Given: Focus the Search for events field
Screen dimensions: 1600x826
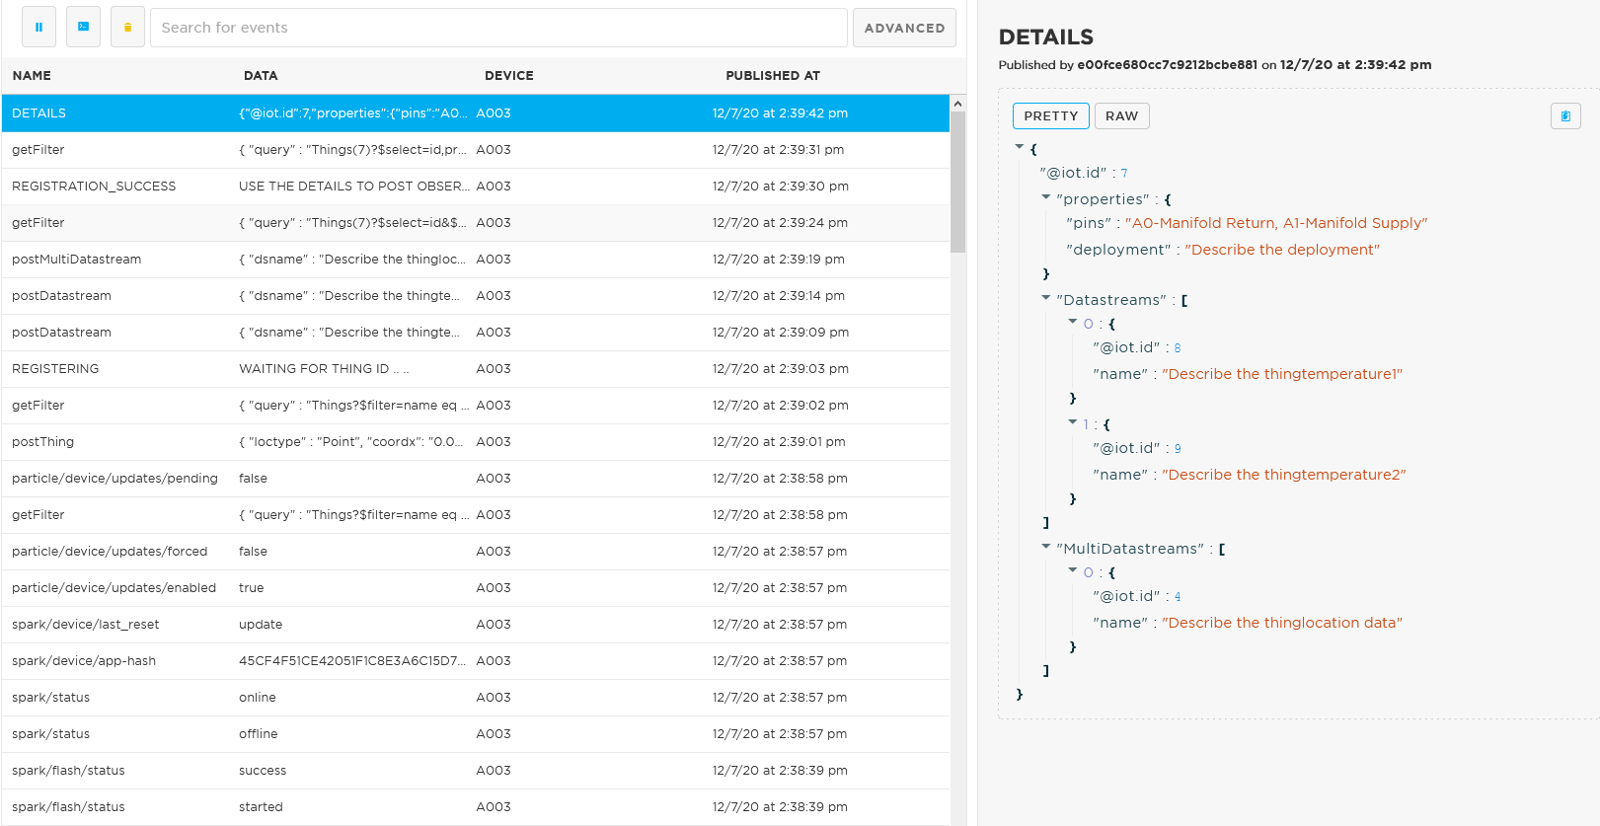Looking at the screenshot, I should click(x=498, y=28).
